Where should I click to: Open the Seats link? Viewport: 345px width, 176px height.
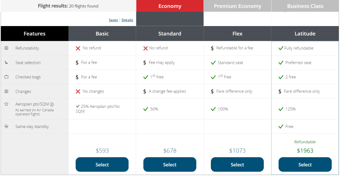tap(113, 20)
